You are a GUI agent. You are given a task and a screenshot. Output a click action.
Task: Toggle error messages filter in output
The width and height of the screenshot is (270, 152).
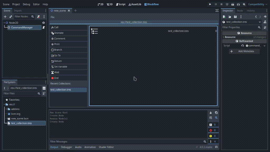213,130
